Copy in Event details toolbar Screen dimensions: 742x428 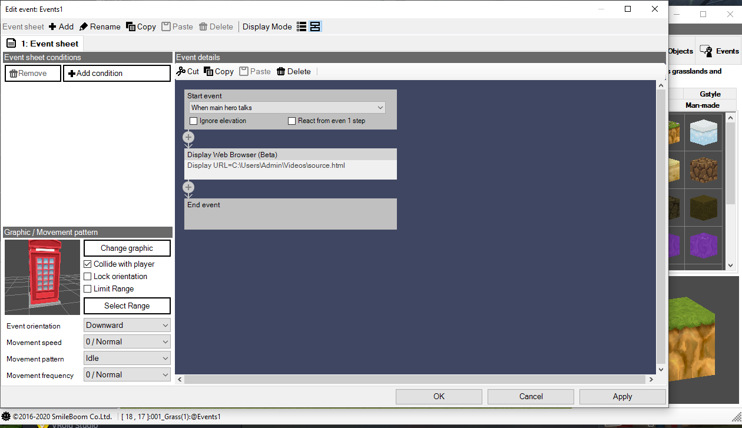click(x=219, y=71)
